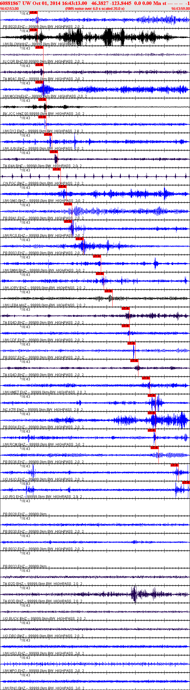Select the red pick flag on UW.MOON trace
Image resolution: width=190 pixels, height=690 pixels.
pos(39,82)
